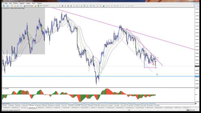Click the Новый ордер button

coord(29,6)
